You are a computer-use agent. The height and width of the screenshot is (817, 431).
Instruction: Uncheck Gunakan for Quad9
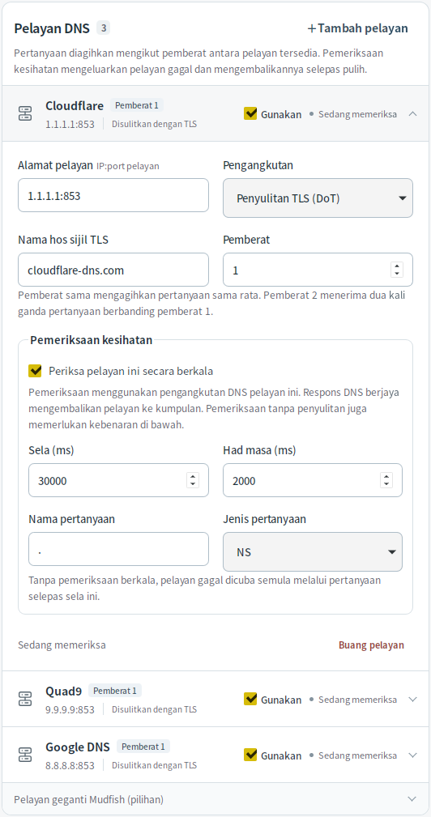pyautogui.click(x=250, y=699)
